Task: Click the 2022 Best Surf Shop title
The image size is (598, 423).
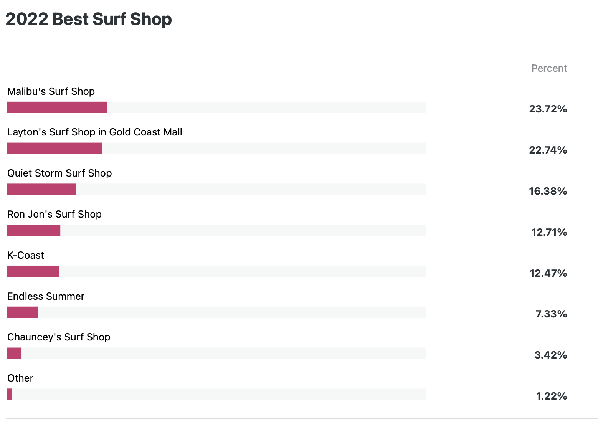Action: (89, 19)
